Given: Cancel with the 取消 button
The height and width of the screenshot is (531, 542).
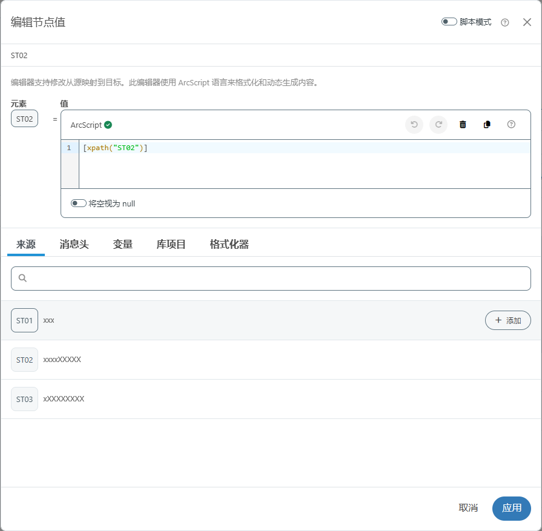Looking at the screenshot, I should 468,508.
